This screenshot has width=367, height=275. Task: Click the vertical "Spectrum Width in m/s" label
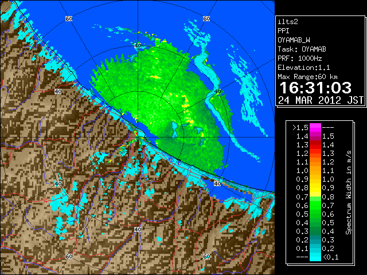click(x=349, y=192)
